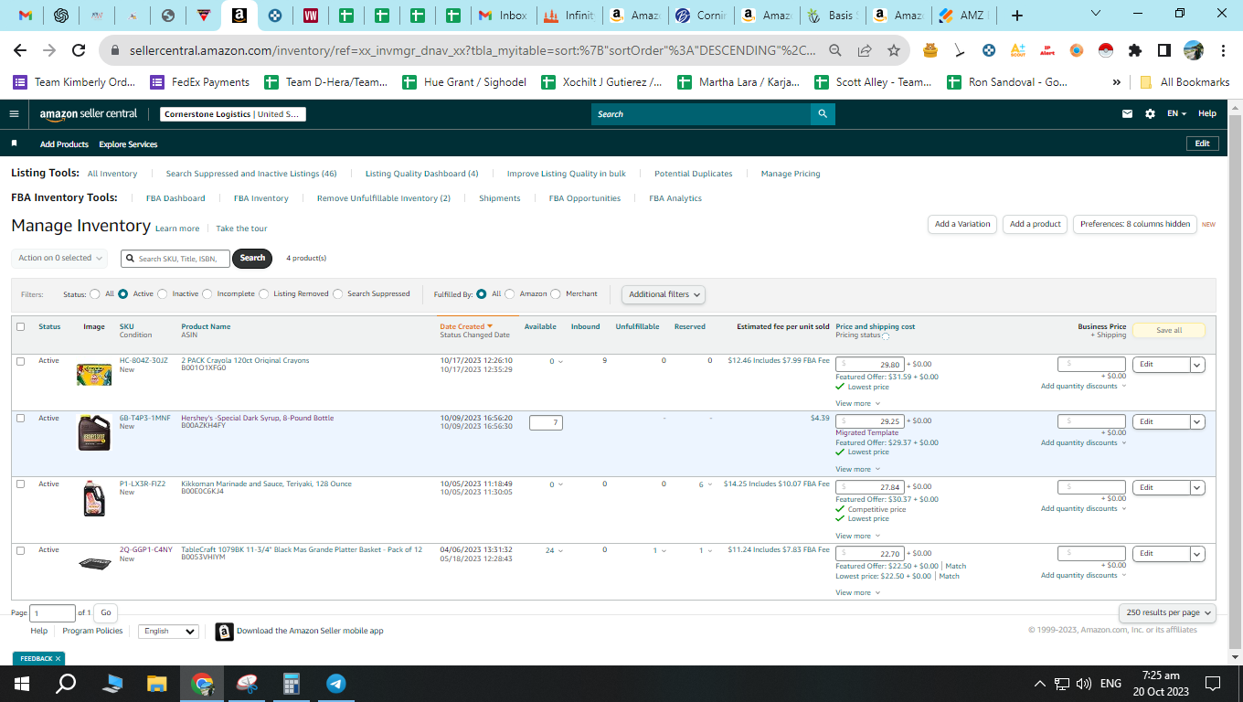Click the share page icon in address bar
Screen dimensions: 1243x702
(865, 50)
